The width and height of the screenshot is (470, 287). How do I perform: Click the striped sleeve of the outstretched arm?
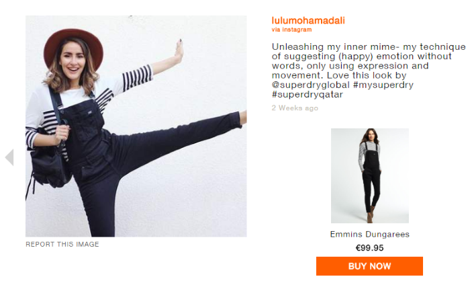coord(137,78)
